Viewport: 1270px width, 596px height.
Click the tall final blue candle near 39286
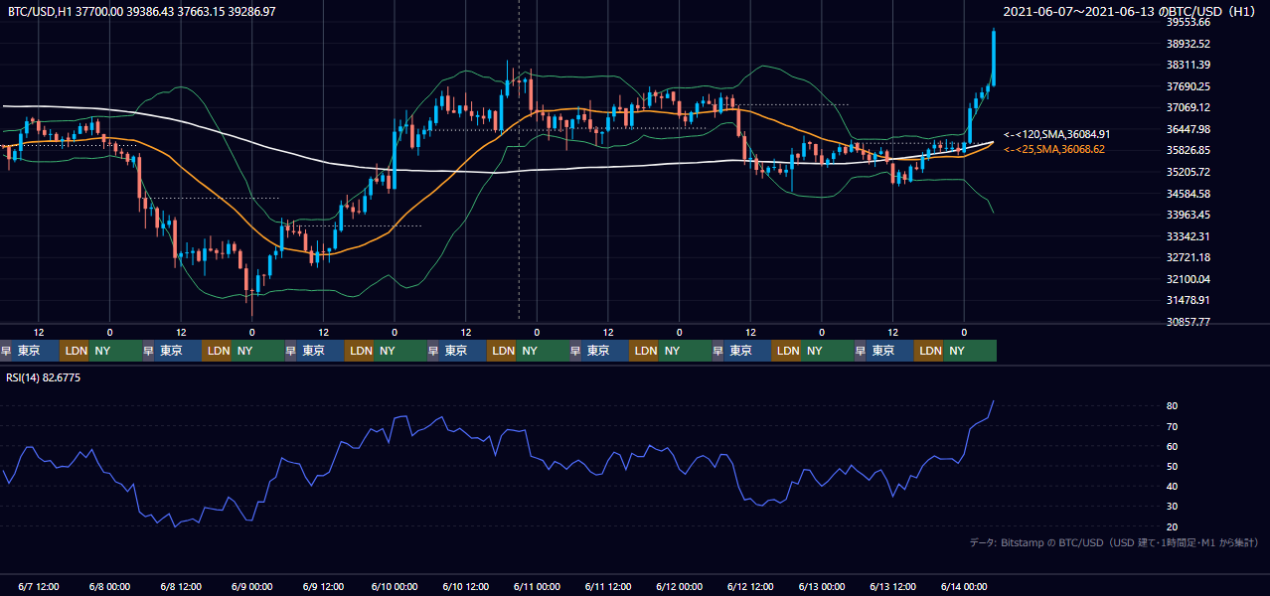[994, 60]
